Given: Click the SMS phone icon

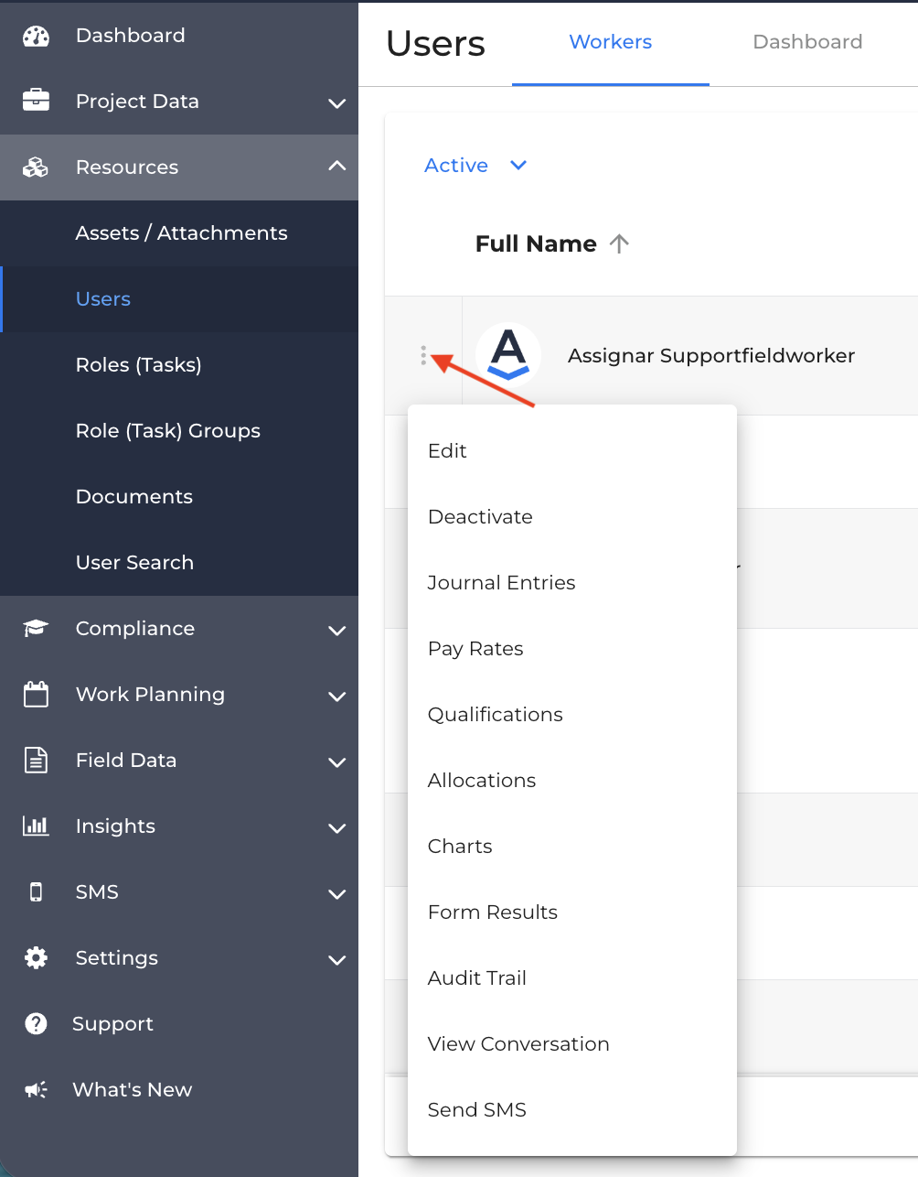Looking at the screenshot, I should [x=36, y=891].
